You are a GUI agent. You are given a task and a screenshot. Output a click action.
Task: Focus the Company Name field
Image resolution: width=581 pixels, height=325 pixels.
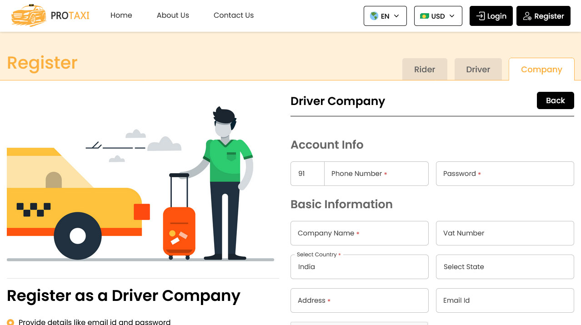click(360, 233)
